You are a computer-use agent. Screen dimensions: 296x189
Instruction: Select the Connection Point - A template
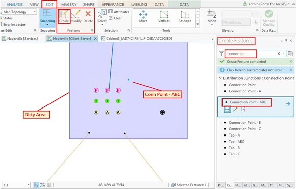pos(244,91)
